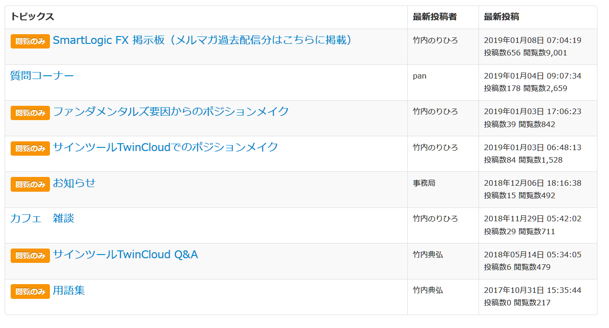
Task: Click 投稿数15 閲覧数492 stats
Action: click(x=519, y=195)
